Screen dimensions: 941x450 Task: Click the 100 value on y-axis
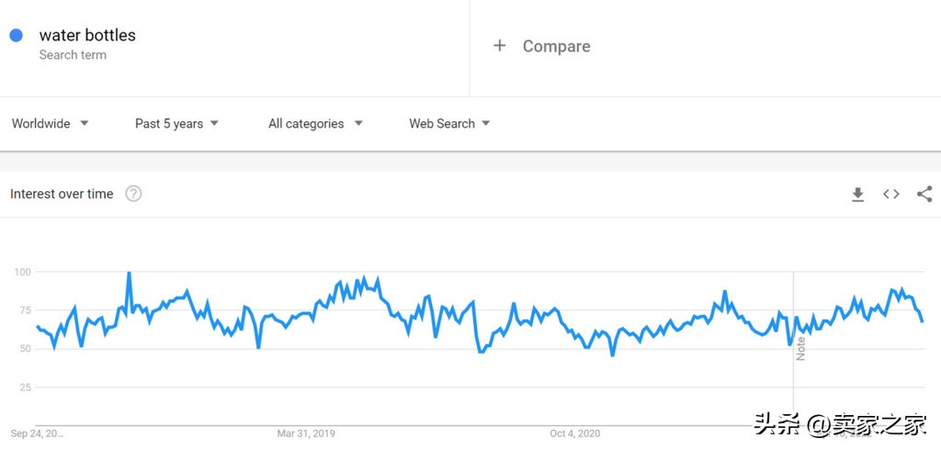[22, 272]
